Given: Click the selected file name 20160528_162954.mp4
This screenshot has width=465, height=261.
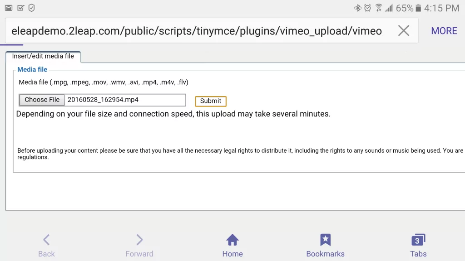Looking at the screenshot, I should [x=103, y=100].
